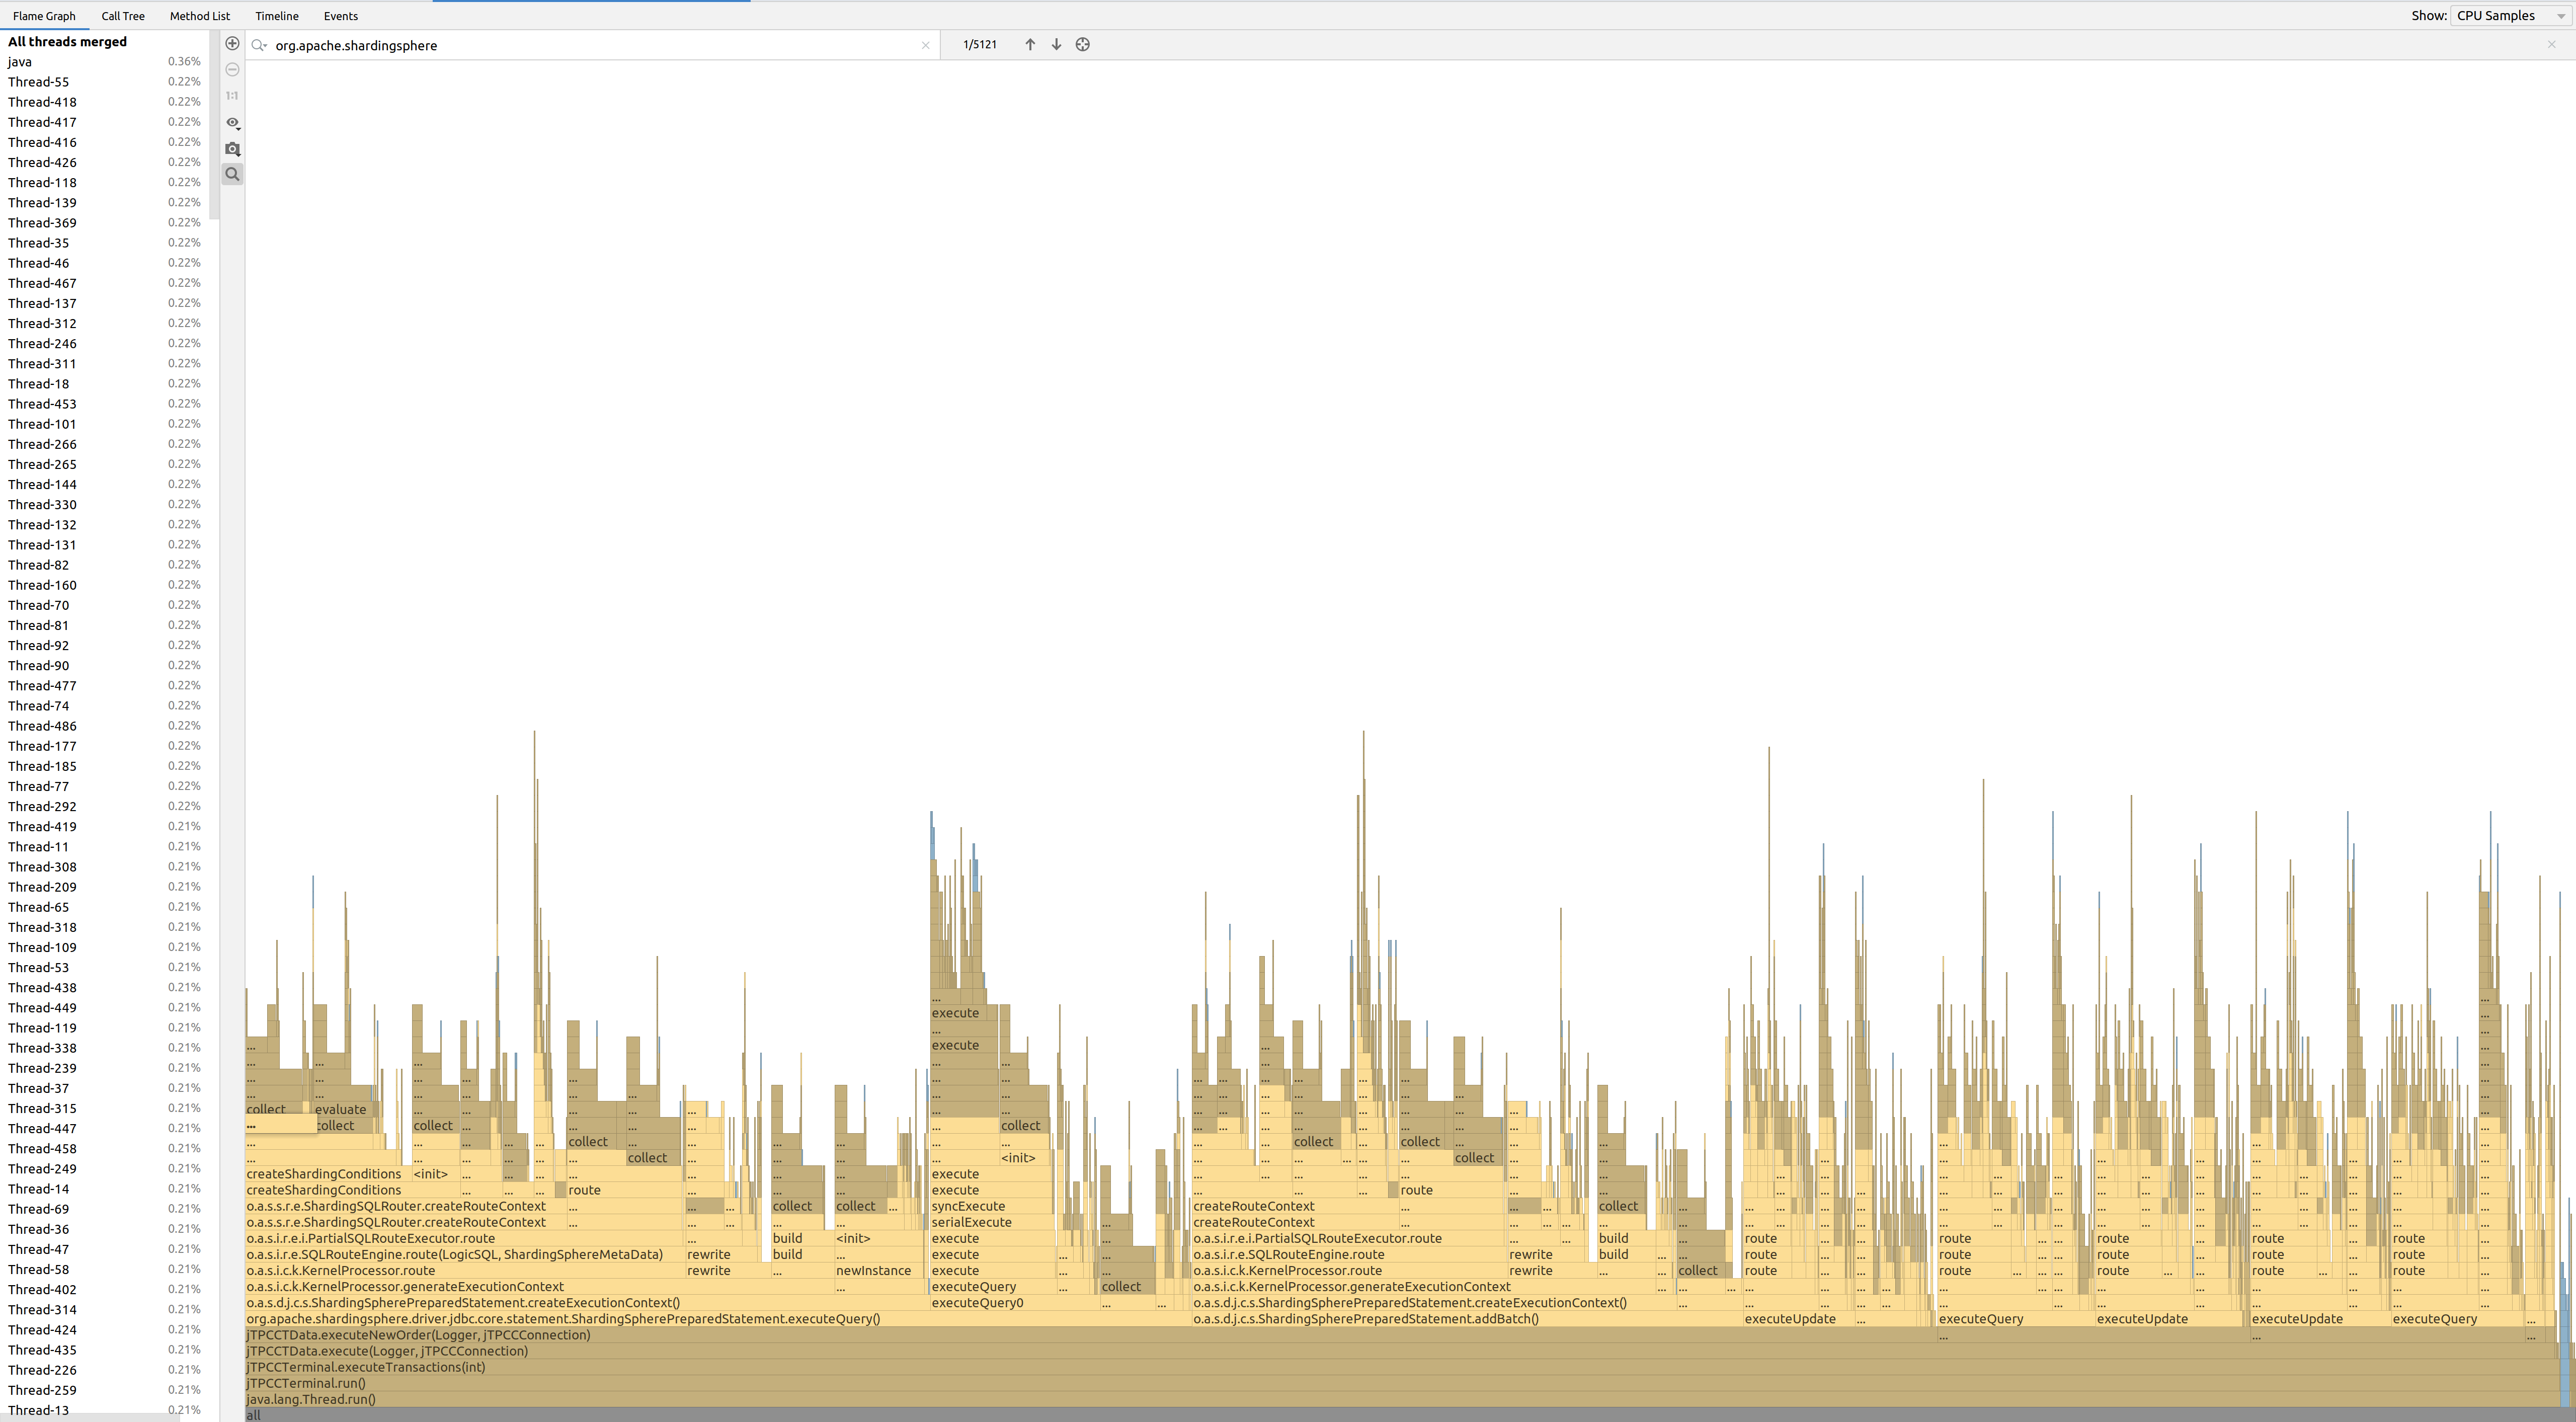Open the Show CPU Samples dropdown

click(2510, 16)
